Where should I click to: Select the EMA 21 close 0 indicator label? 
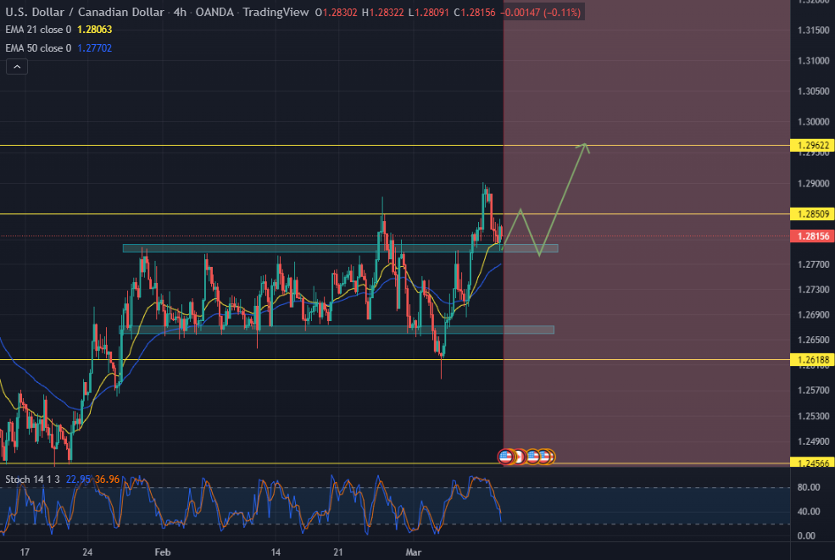(38, 30)
